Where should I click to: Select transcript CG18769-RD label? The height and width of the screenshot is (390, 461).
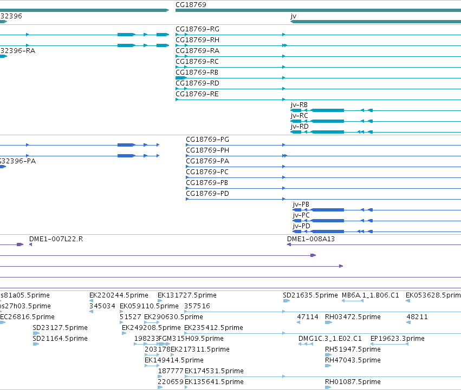[197, 83]
